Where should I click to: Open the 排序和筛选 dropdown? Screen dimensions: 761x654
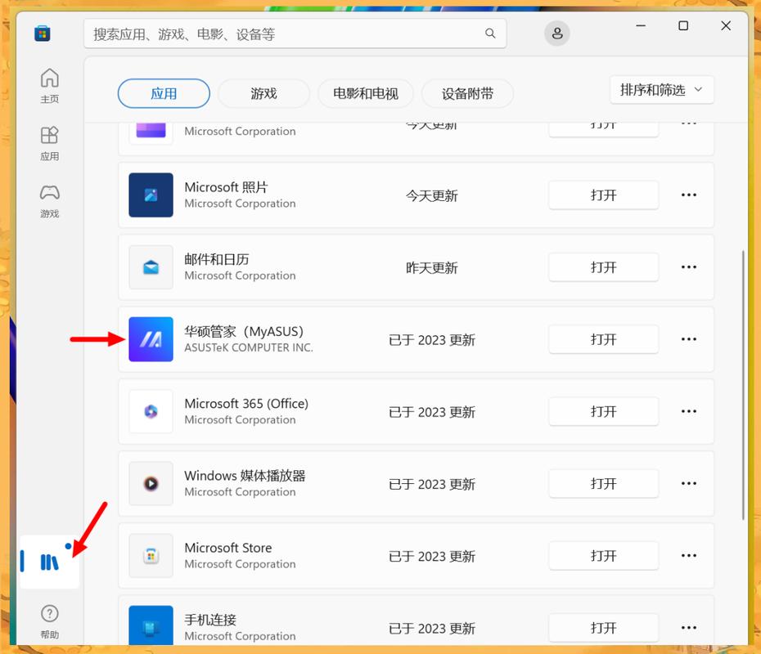[661, 90]
